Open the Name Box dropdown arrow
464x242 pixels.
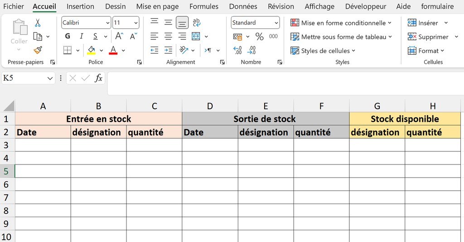click(x=50, y=78)
